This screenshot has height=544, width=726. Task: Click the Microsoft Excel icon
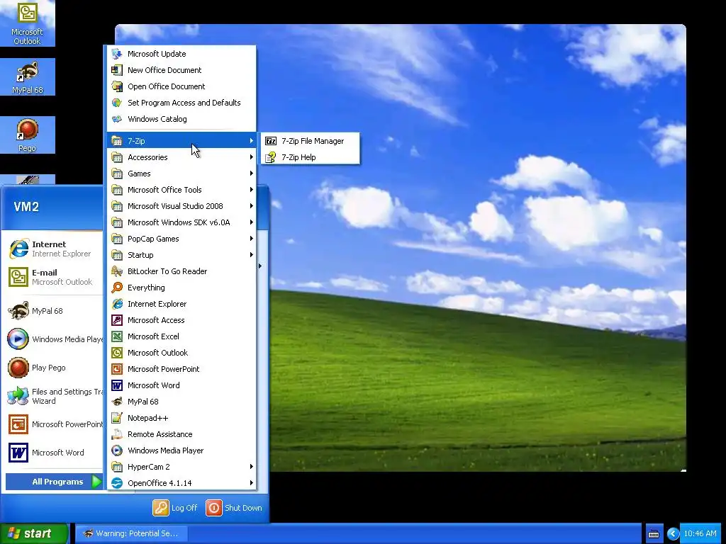pyautogui.click(x=117, y=336)
